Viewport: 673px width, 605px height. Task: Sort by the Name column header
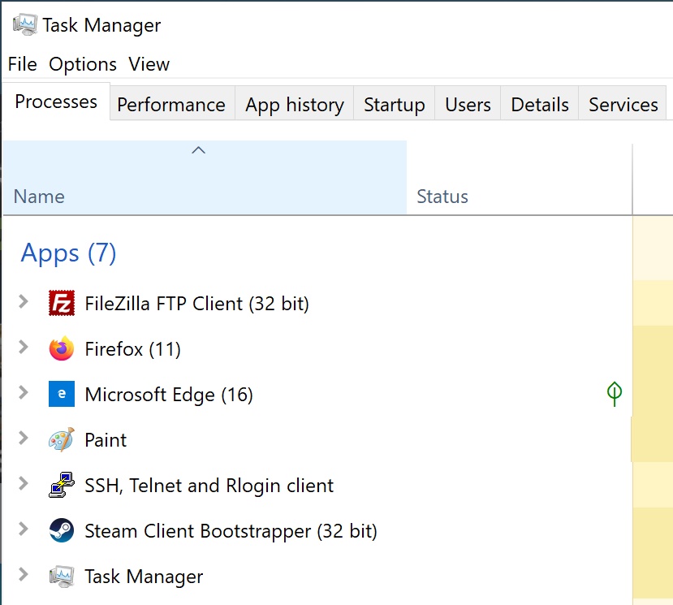pos(205,177)
